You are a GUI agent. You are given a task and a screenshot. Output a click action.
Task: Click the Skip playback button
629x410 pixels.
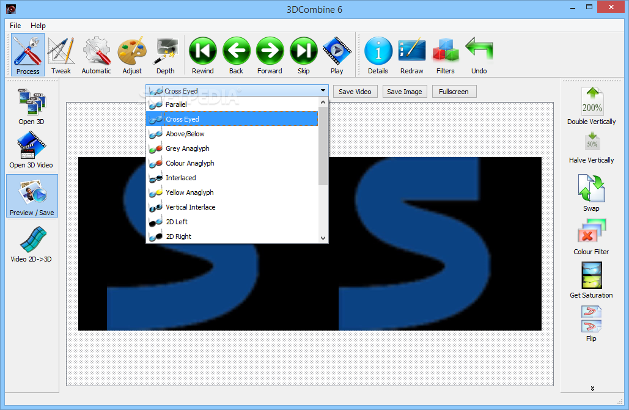(303, 54)
